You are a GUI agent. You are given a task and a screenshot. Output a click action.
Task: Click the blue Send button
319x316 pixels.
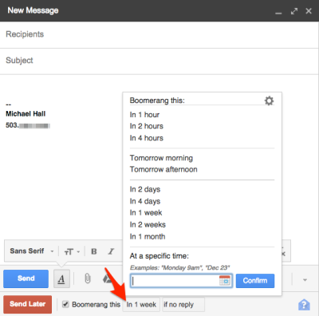[x=26, y=278]
